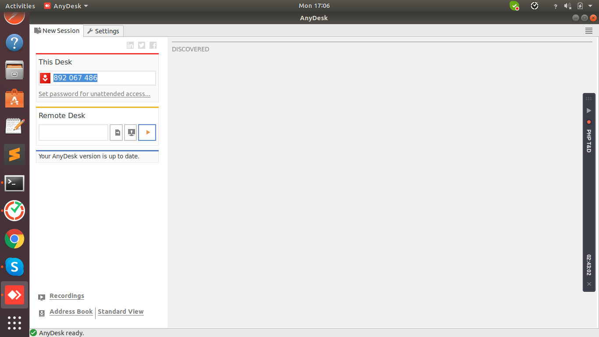The height and width of the screenshot is (337, 599).
Task: Click drag handle dots on timer widget
Action: [x=589, y=99]
